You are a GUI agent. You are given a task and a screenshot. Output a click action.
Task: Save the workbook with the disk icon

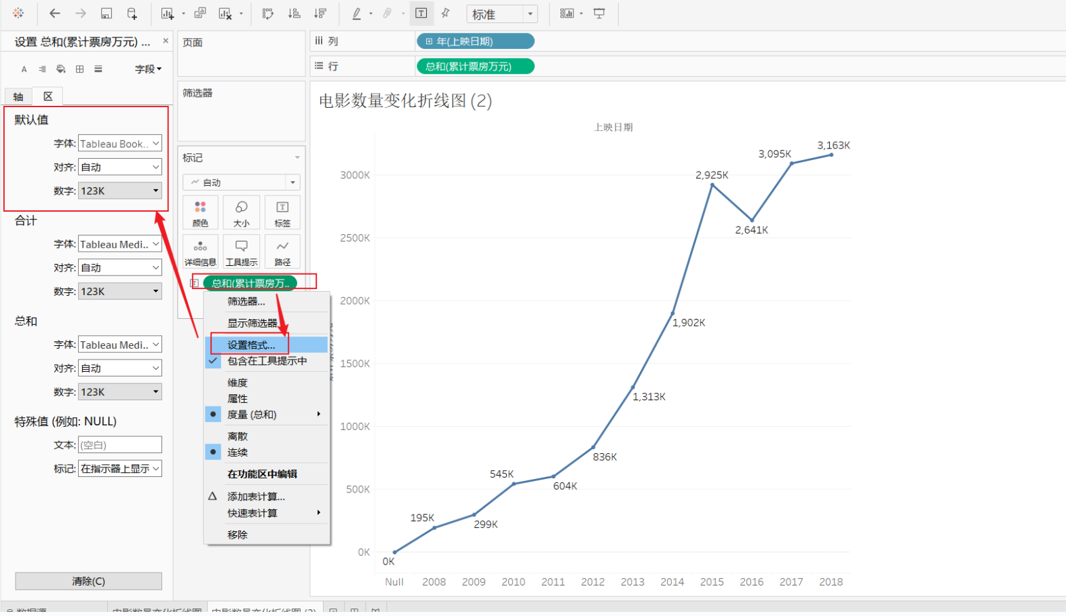pos(107,13)
